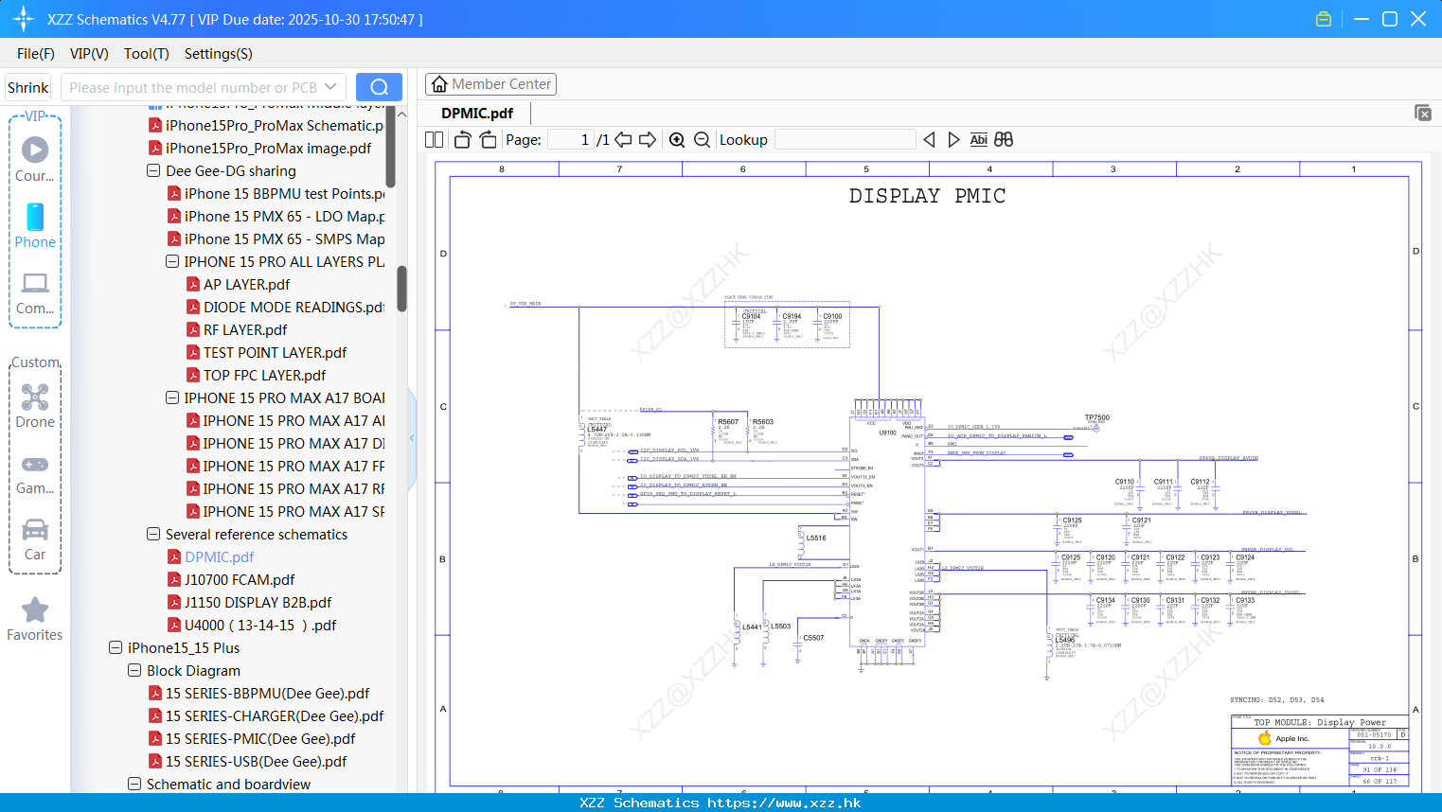1442x812 pixels.
Task: Go to next page arrow
Action: [648, 139]
